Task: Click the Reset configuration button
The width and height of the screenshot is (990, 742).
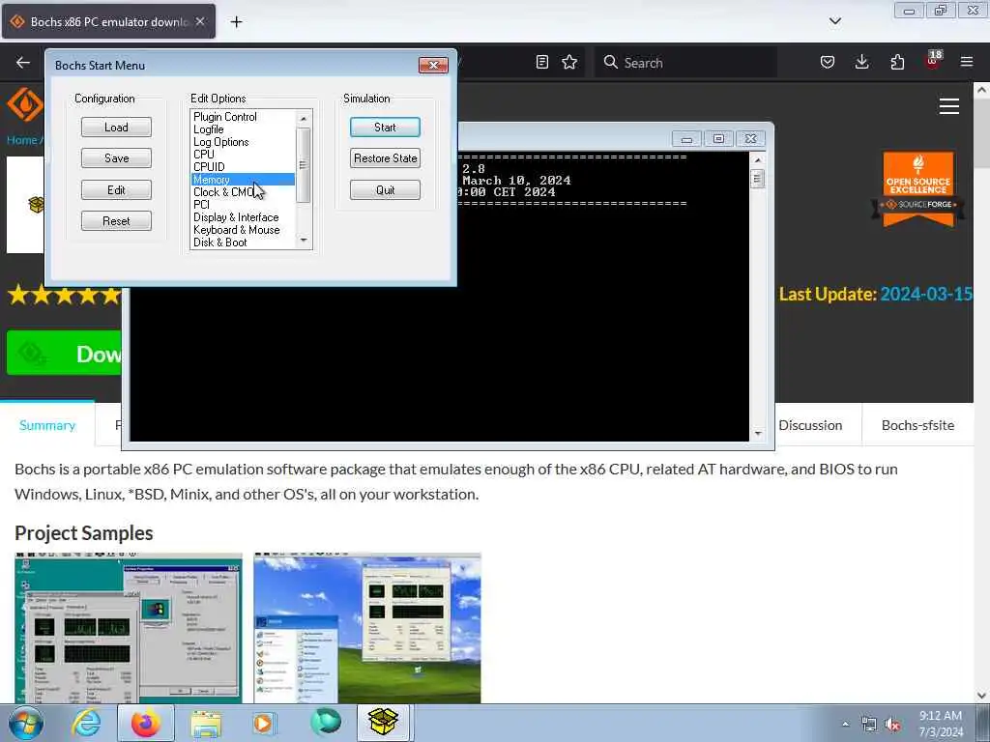Action: (116, 221)
